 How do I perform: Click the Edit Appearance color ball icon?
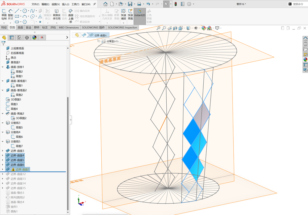click(x=204, y=28)
